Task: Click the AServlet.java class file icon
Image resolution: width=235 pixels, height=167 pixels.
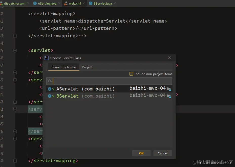Action: pyautogui.click(x=35, y=3)
